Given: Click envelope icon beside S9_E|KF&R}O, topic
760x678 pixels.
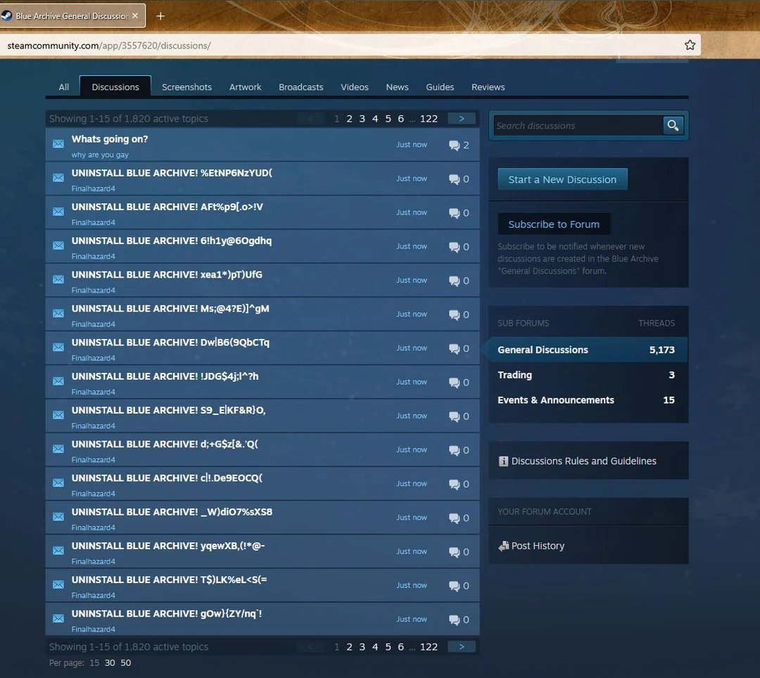Looking at the screenshot, I should coord(58,415).
